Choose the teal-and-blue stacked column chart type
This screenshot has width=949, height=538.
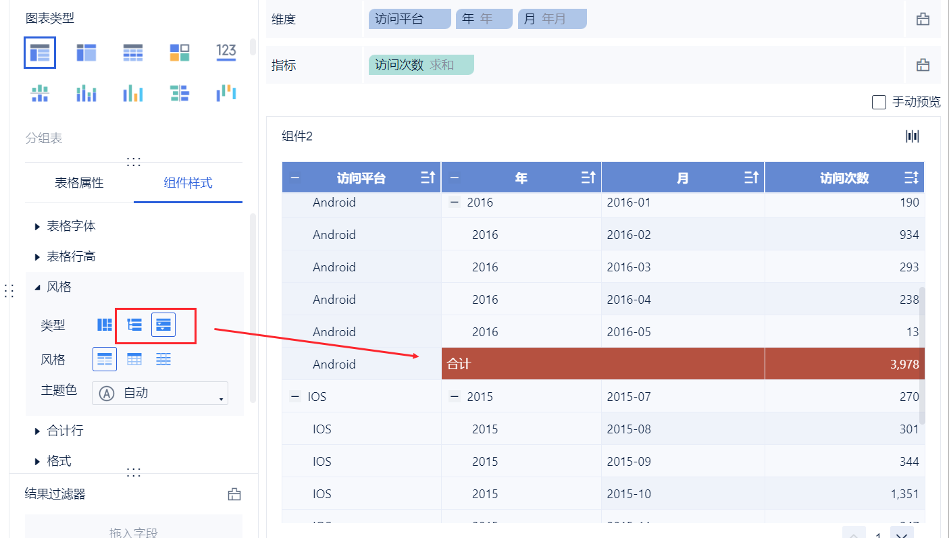[x=86, y=93]
